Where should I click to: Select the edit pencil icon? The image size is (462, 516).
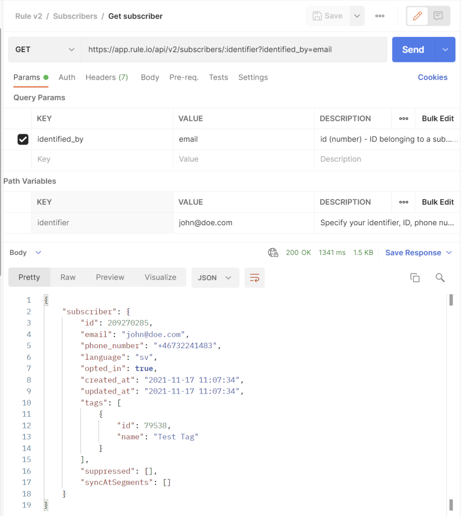click(417, 16)
